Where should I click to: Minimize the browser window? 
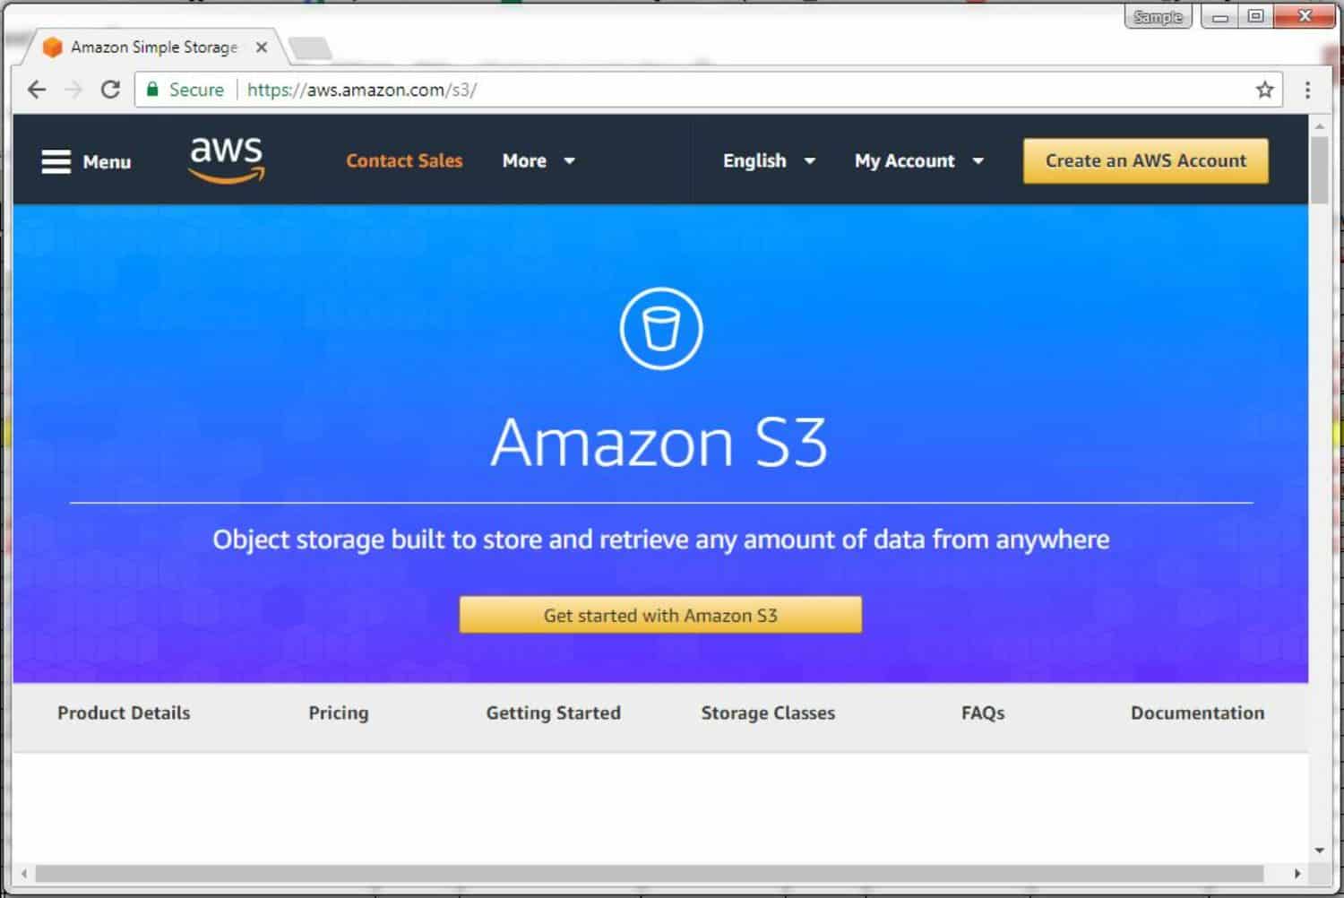click(x=1219, y=17)
